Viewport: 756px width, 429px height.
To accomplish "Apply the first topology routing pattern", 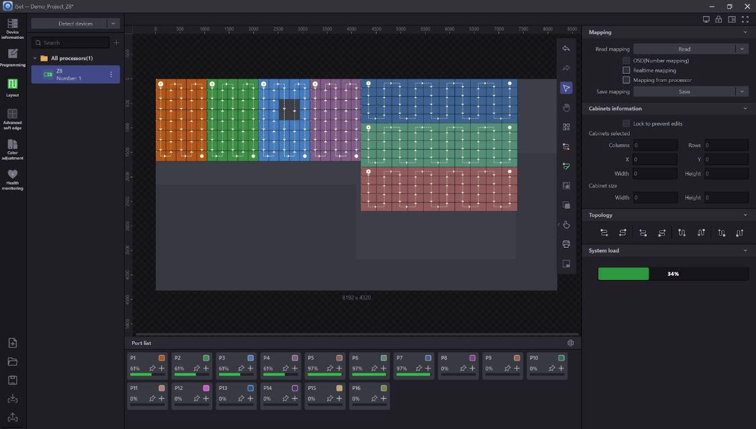I will [x=604, y=233].
